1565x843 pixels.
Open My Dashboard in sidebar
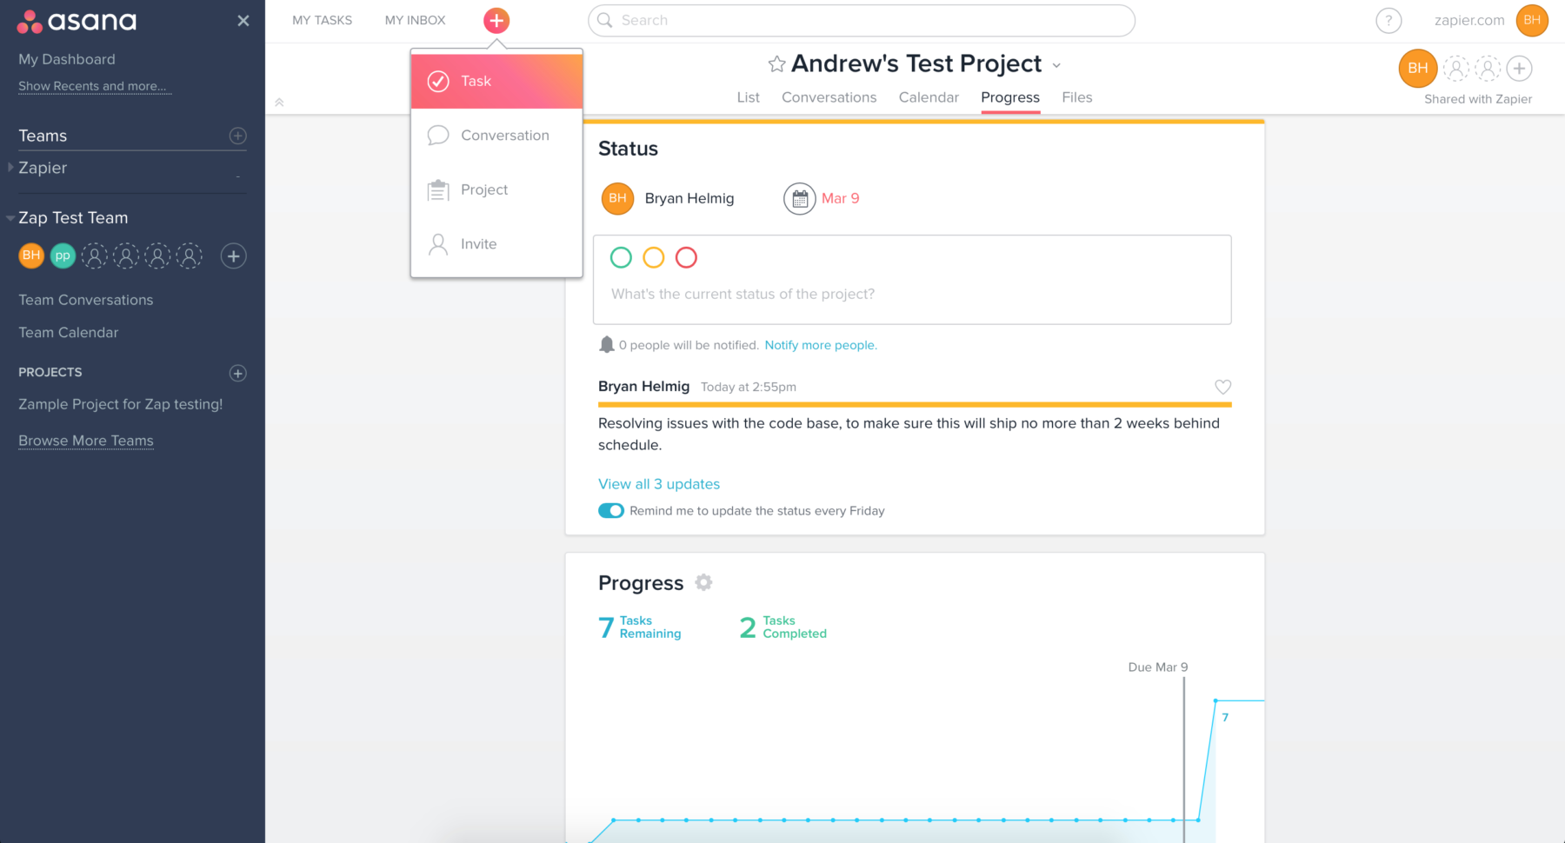[67, 59]
